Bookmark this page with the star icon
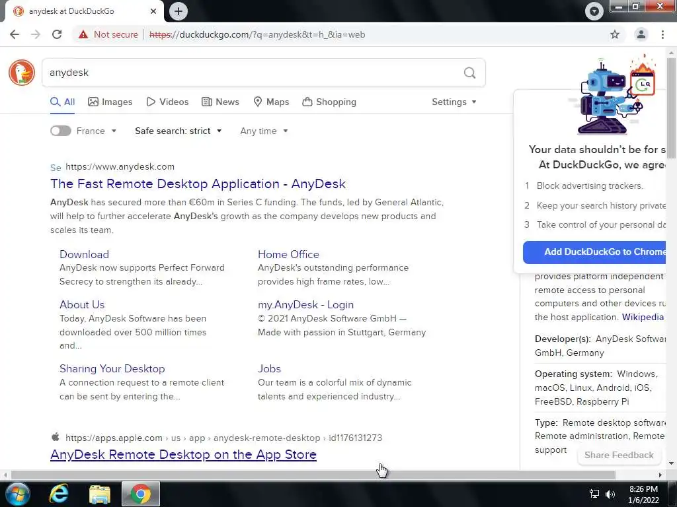Viewport: 677px width, 507px height. [x=615, y=34]
